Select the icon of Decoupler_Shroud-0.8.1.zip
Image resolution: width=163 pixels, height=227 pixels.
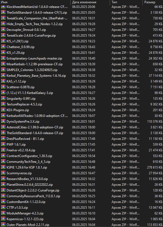pyautogui.click(x=3, y=30)
